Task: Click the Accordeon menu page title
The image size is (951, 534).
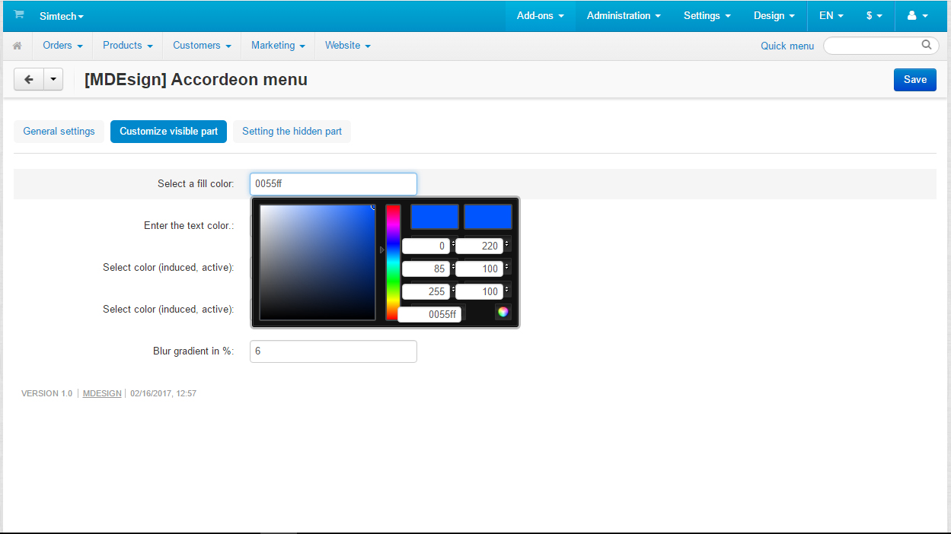Action: point(196,79)
